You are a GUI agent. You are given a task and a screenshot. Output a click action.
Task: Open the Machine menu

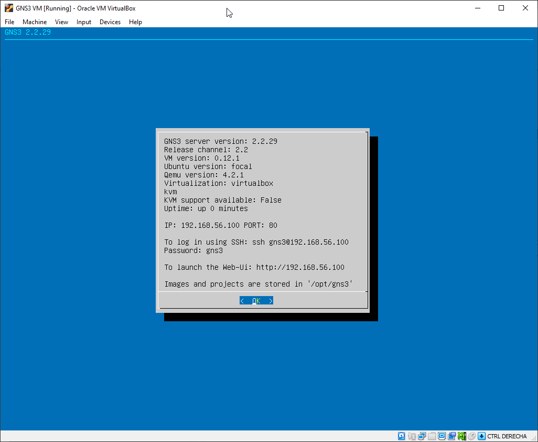tap(35, 22)
